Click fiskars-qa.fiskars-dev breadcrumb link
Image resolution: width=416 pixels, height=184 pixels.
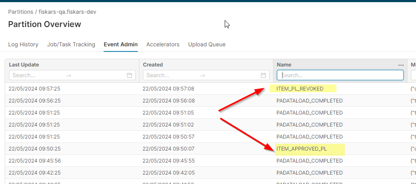68,12
